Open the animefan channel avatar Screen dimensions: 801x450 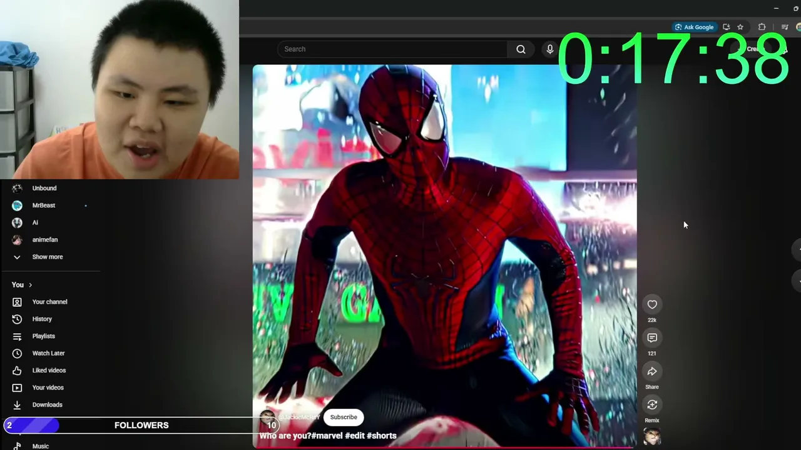click(x=17, y=240)
